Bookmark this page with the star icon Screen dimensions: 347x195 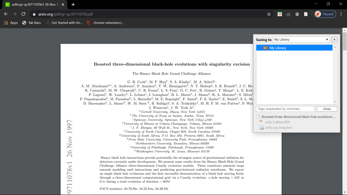[x=269, y=14]
